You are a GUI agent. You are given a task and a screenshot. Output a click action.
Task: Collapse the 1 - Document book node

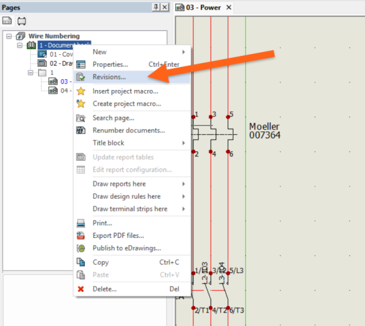coord(20,45)
